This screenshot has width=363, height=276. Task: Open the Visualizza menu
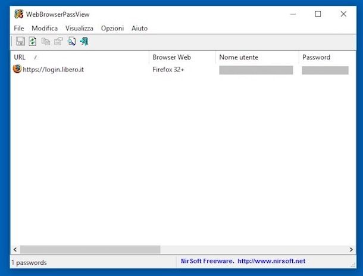79,28
